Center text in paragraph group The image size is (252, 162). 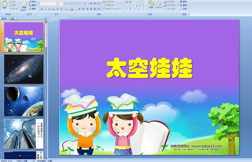pyautogui.click(x=83, y=9)
